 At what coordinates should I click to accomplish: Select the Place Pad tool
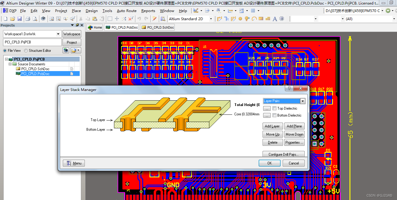240,19
